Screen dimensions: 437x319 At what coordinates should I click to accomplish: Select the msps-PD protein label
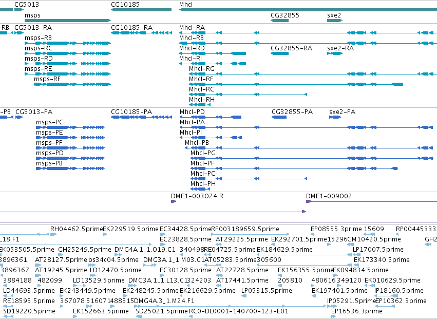[50, 154]
